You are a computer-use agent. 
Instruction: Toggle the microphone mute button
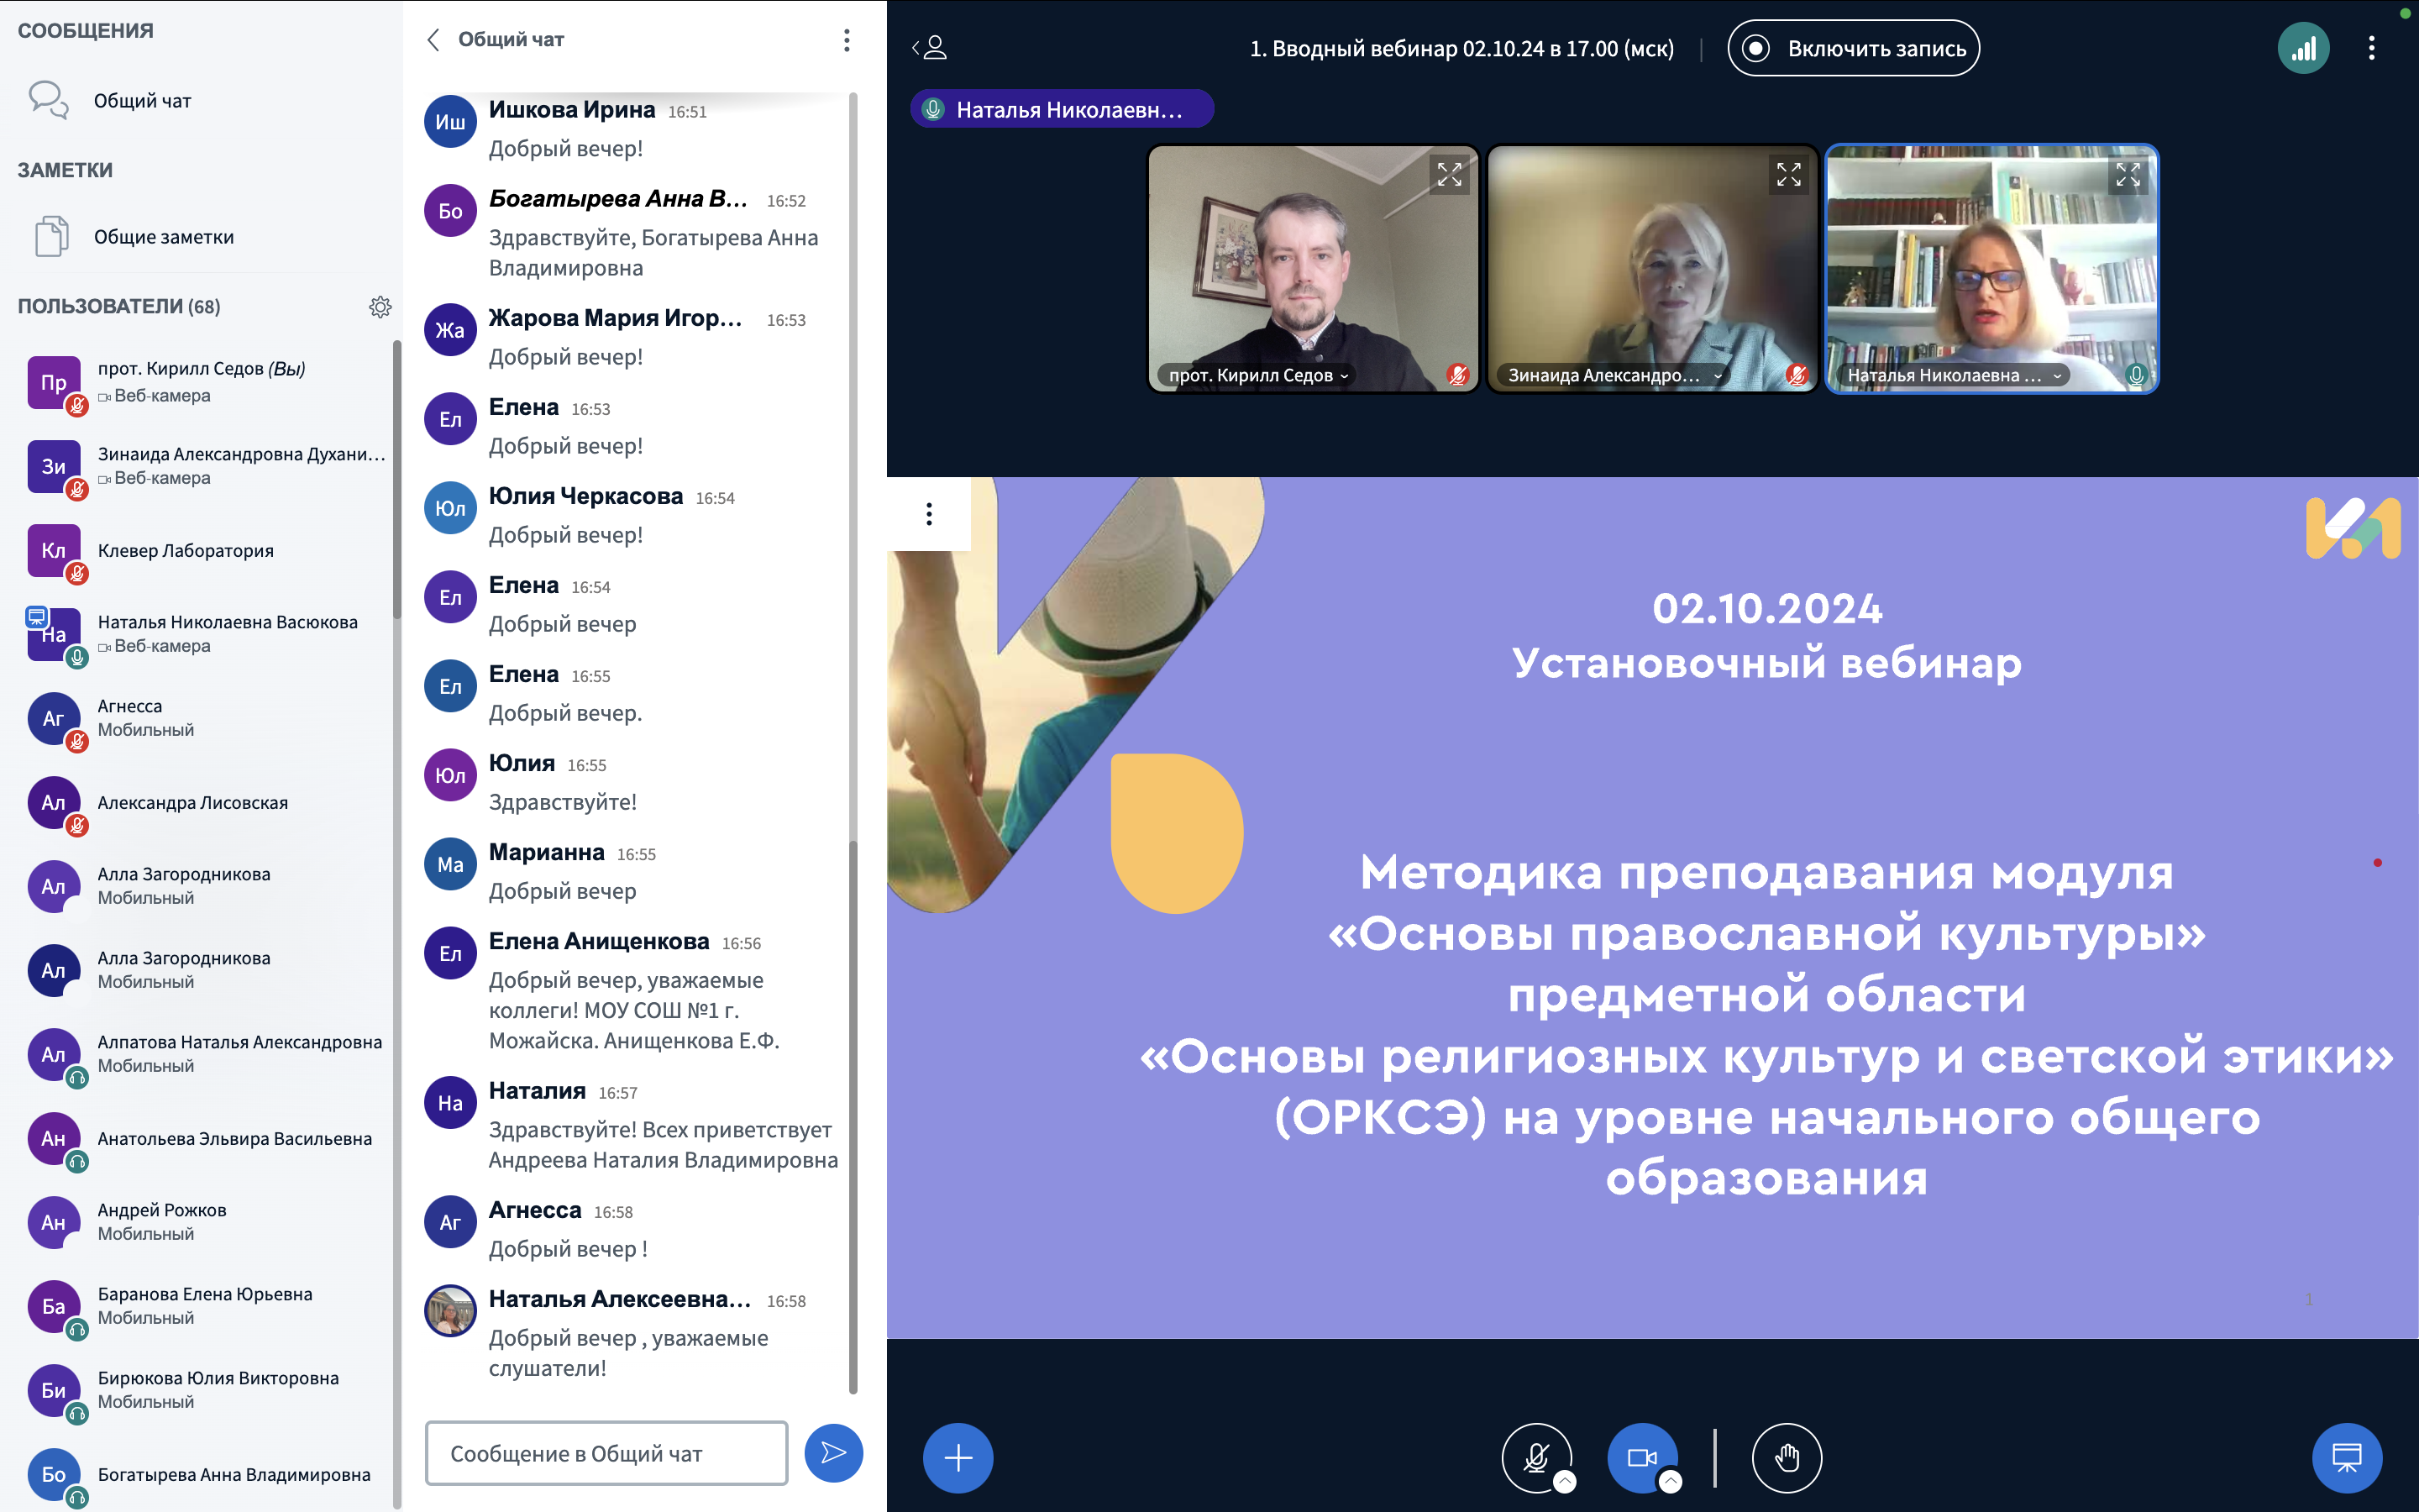(x=1535, y=1457)
